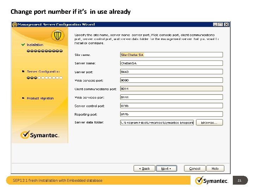Proceed with the Next button
Screen dimensions: 254x191
click(x=167, y=169)
